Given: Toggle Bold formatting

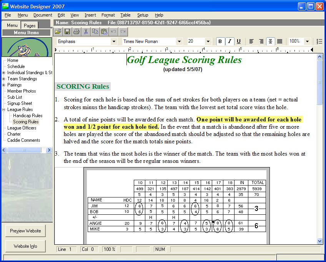Looking at the screenshot, I should tap(220, 41).
